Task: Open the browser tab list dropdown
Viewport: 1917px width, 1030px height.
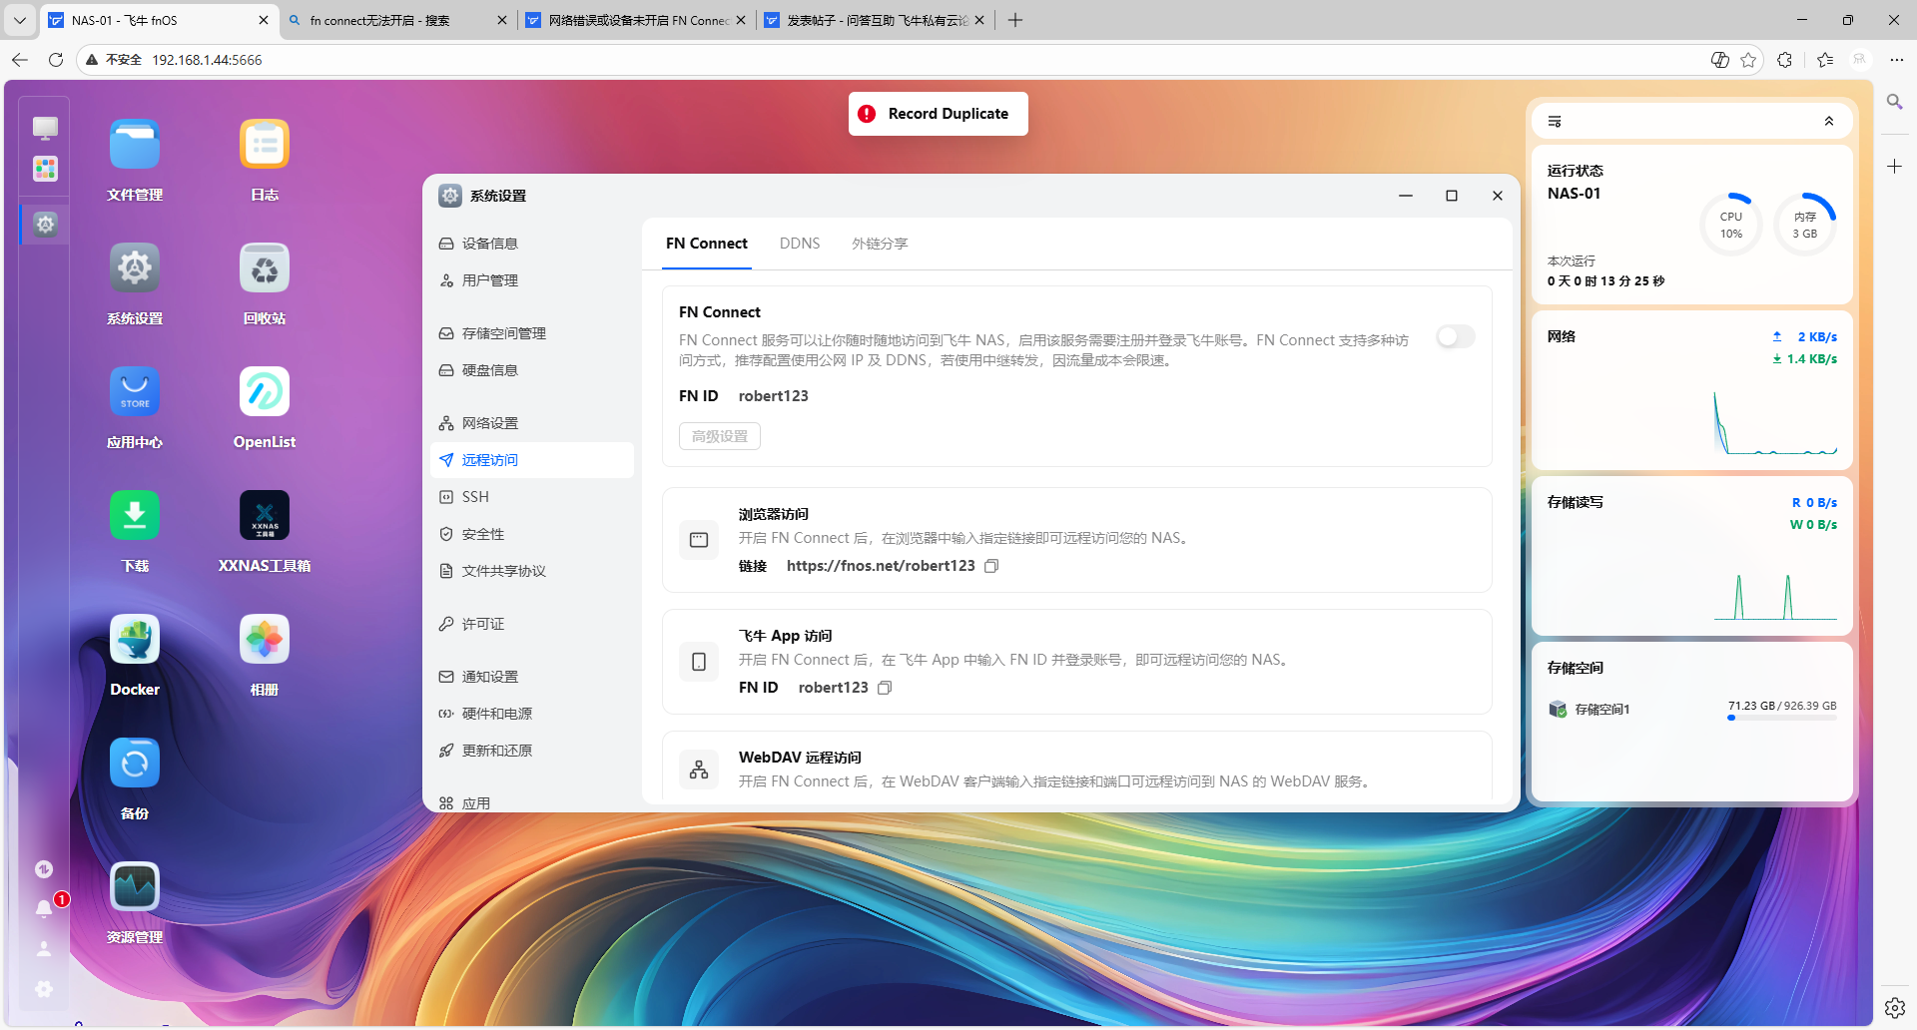Action: pyautogui.click(x=20, y=20)
